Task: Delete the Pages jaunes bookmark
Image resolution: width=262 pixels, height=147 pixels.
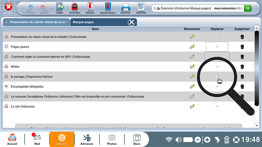Action: (242, 47)
